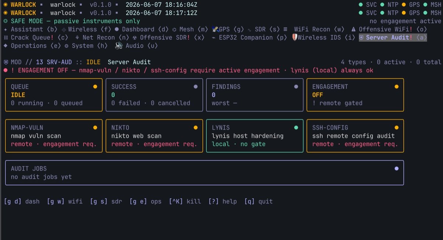Click the timestamp 2026-06-07 18:17:12Z
This screenshot has height=240, width=443.
tap(161, 13)
